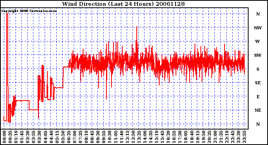Click the '15:10' time label

click(x=156, y=137)
